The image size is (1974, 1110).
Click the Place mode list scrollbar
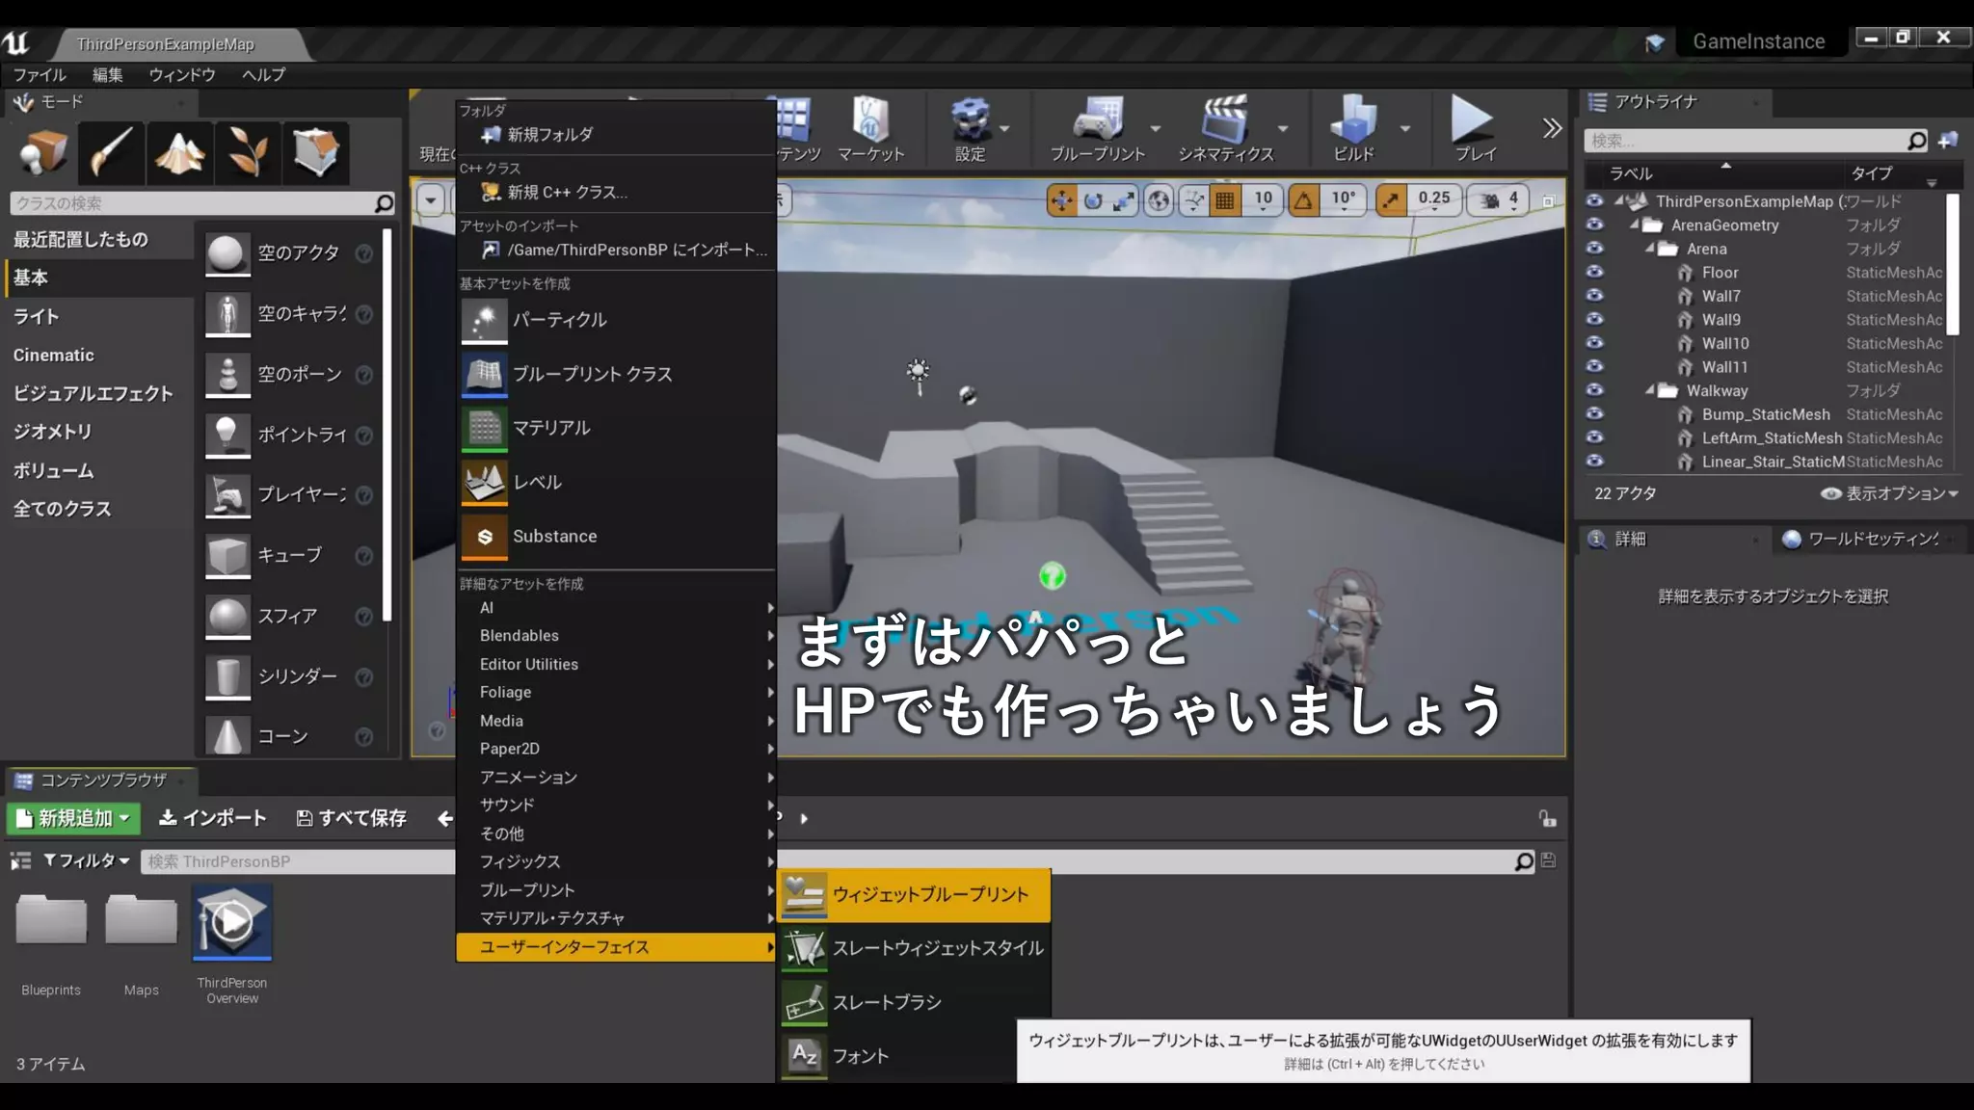(x=387, y=424)
